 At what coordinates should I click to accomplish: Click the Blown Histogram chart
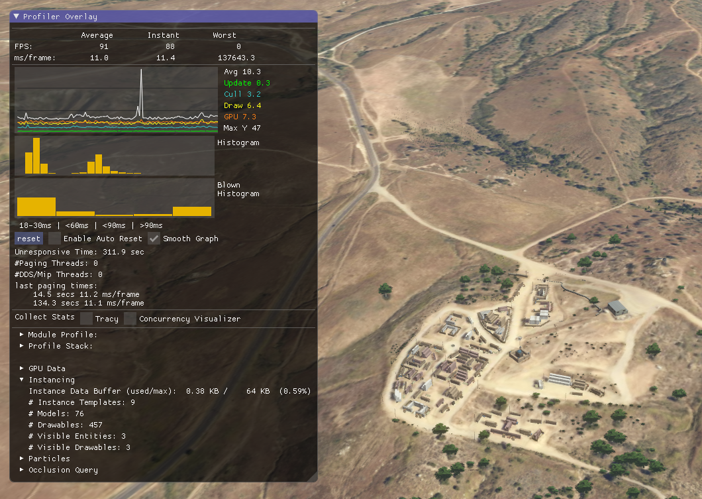116,199
